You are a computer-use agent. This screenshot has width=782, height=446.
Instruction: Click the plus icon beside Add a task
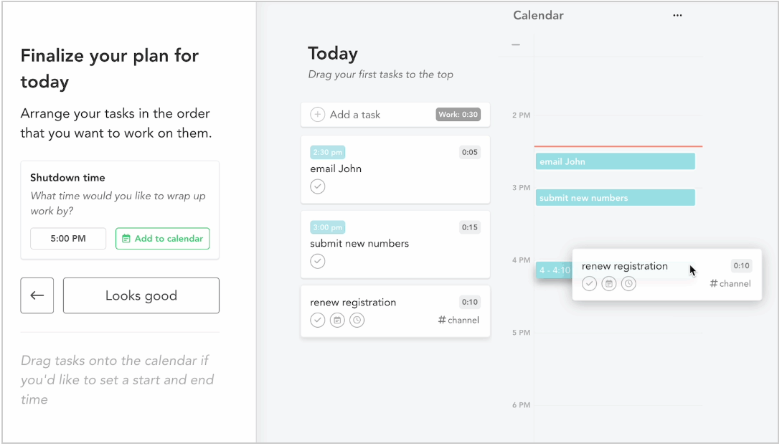318,115
